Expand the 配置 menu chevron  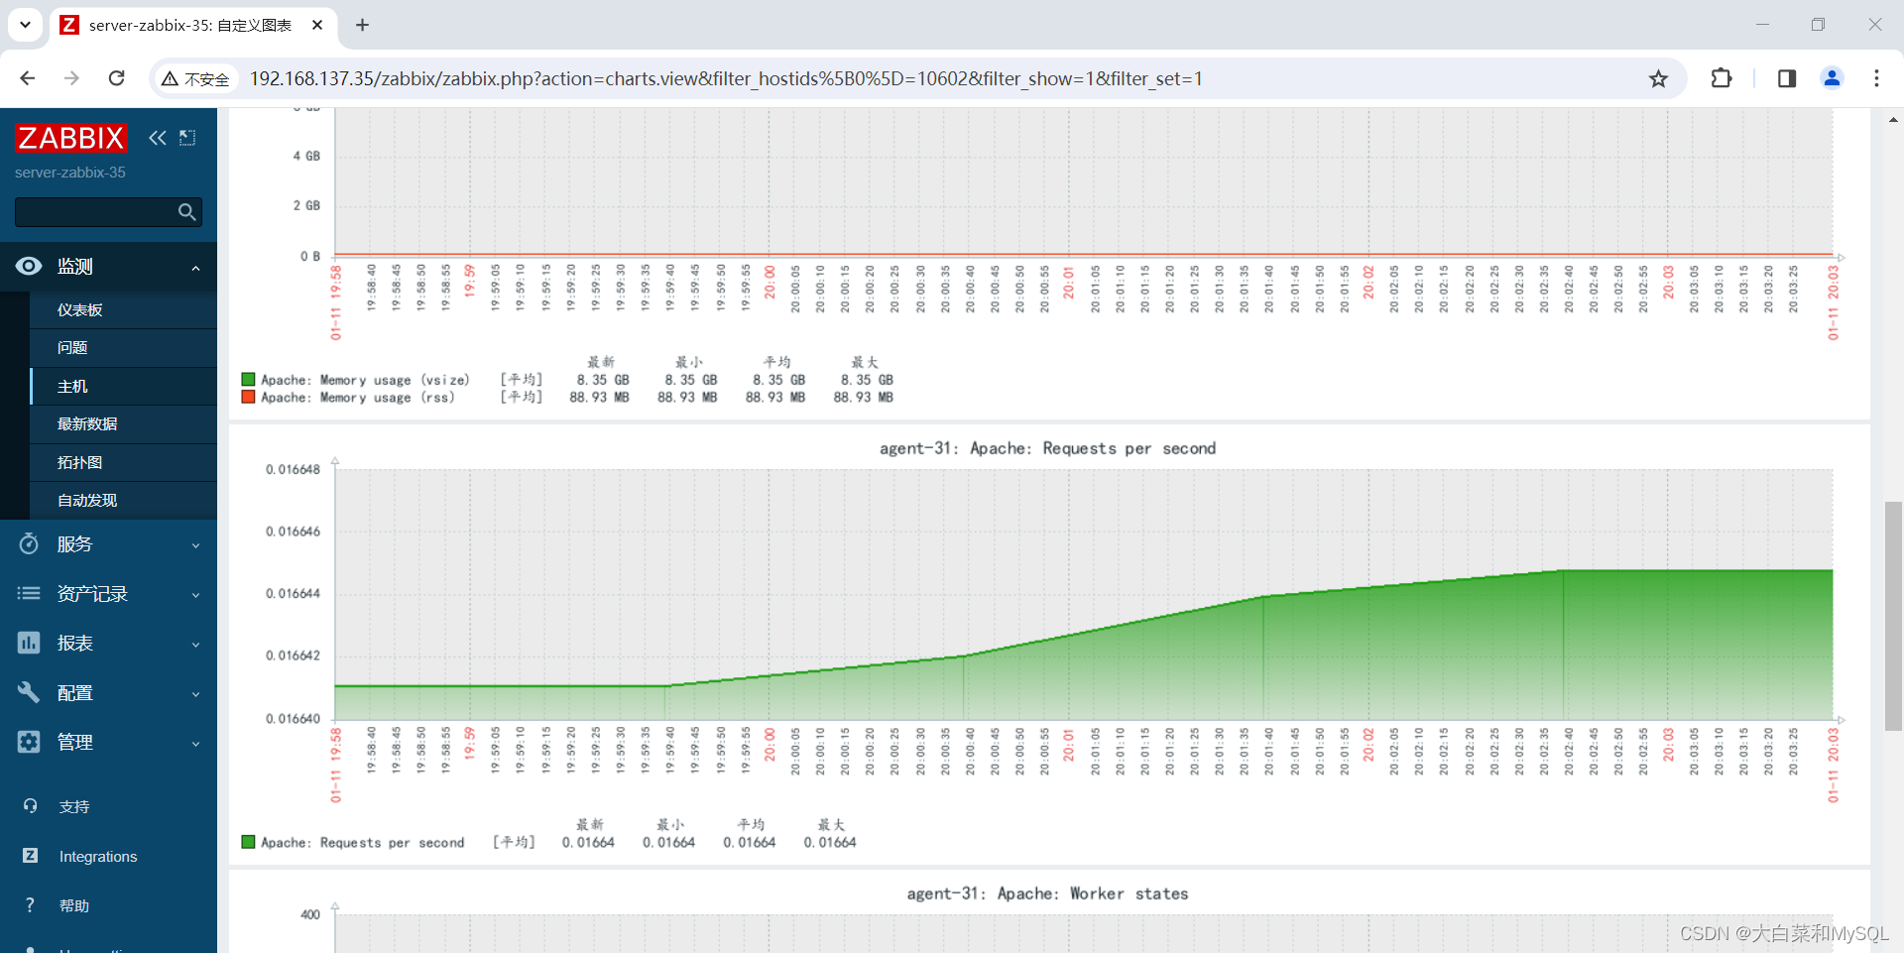195,694
